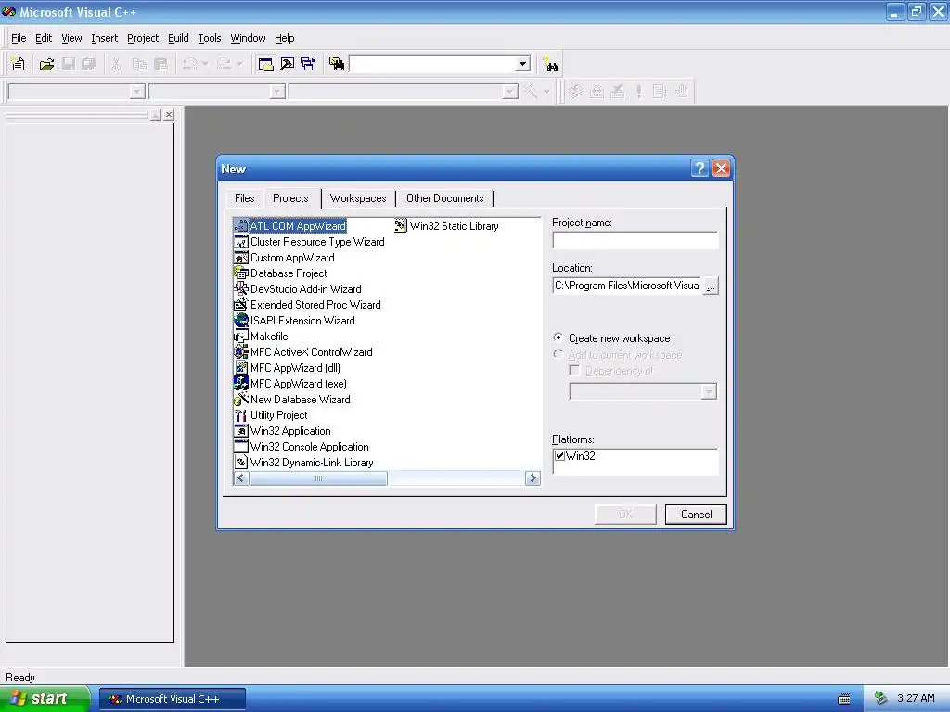Open the Project menu
The width and height of the screenshot is (950, 712).
(143, 38)
